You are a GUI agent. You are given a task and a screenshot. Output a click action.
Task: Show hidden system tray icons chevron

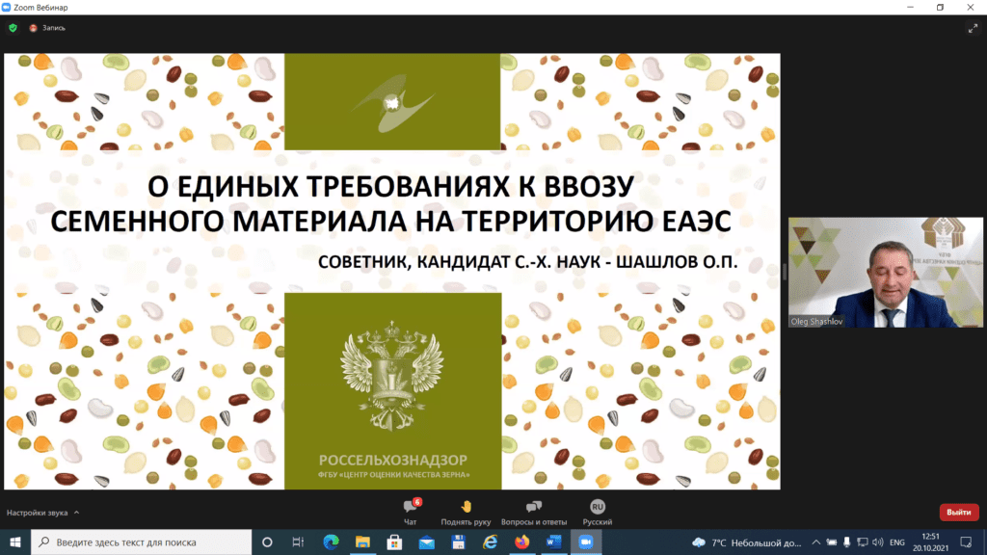[x=819, y=542]
